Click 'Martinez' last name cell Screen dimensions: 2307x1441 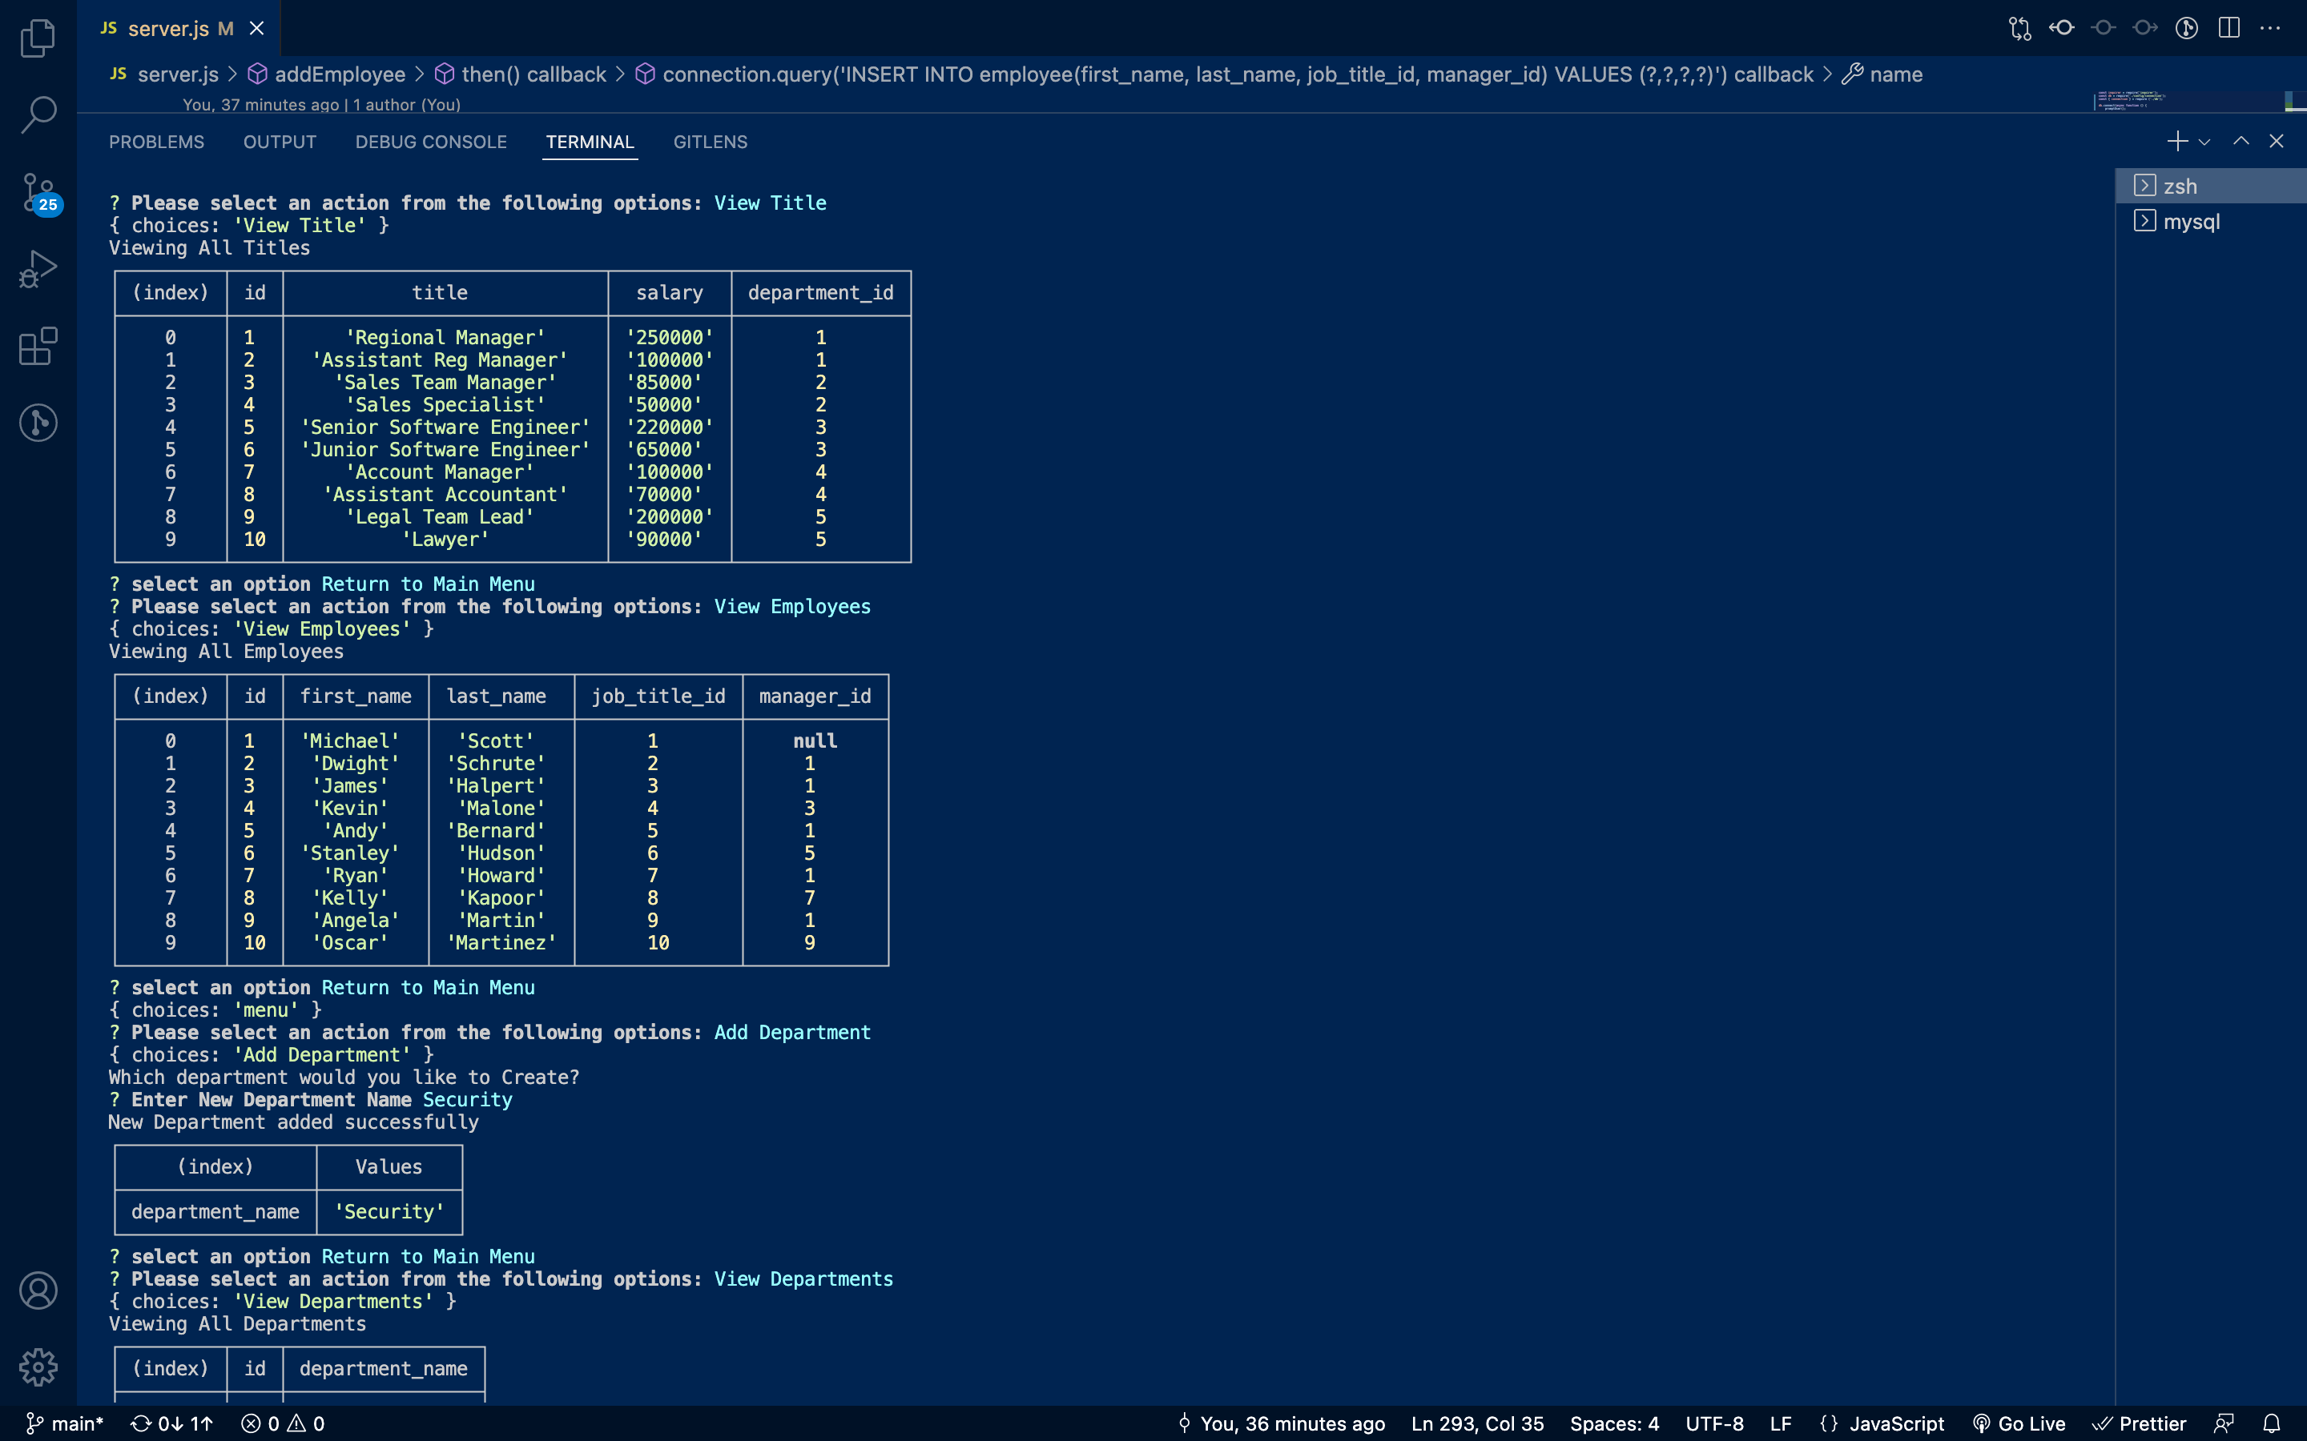tap(501, 942)
